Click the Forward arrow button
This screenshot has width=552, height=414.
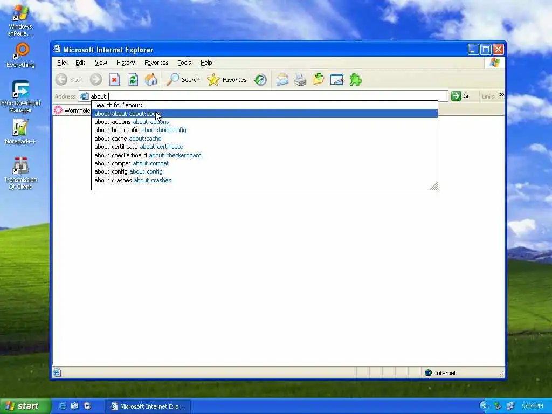click(96, 80)
